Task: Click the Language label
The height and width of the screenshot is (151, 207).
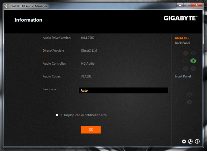Action: point(50,89)
